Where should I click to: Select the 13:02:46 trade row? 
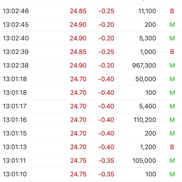(91, 11)
